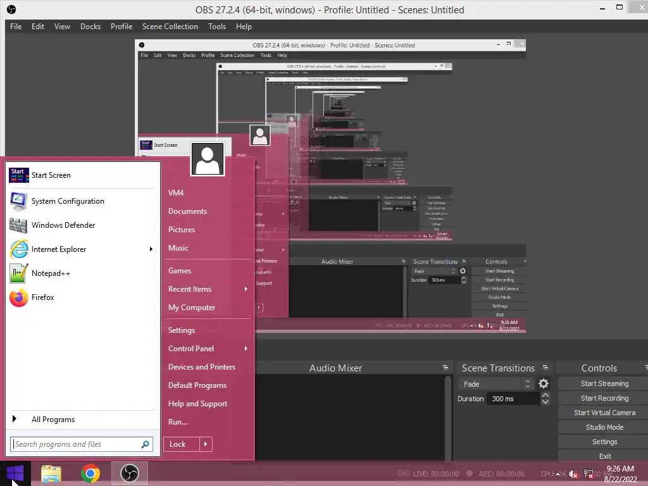The height and width of the screenshot is (486, 648).
Task: Click the OBS logo in title bar
Action: click(11, 9)
